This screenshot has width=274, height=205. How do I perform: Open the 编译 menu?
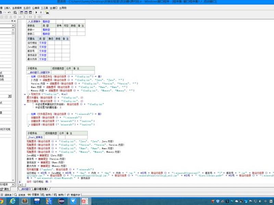coord(36,8)
